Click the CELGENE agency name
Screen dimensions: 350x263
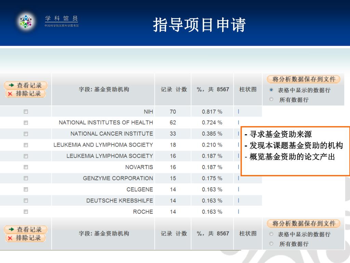pyautogui.click(x=140, y=189)
